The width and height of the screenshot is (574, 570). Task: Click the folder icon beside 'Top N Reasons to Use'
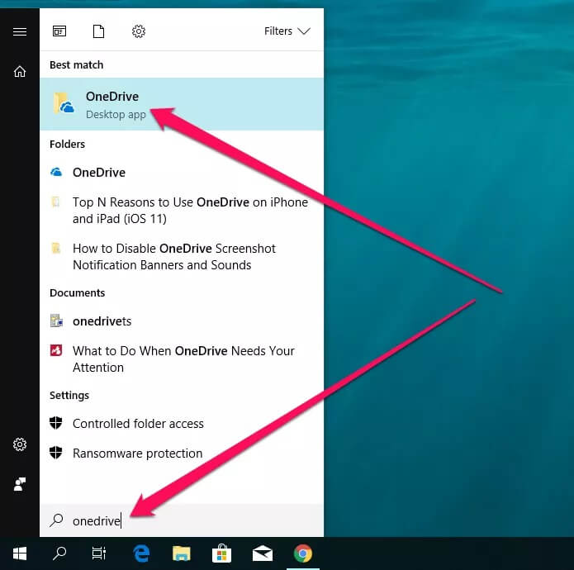(x=55, y=202)
